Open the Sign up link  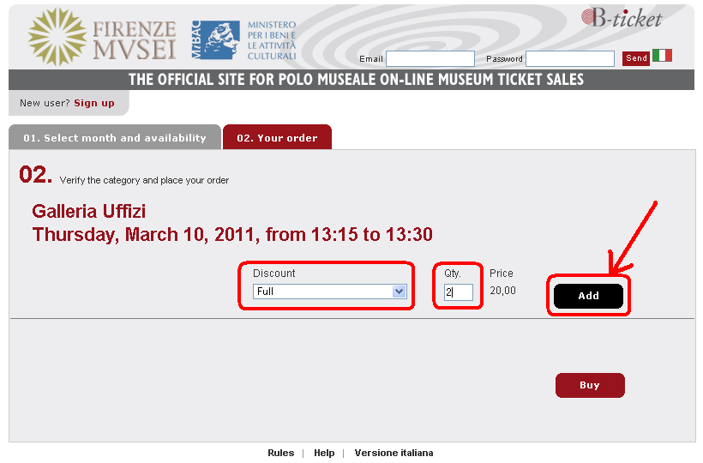tap(94, 103)
